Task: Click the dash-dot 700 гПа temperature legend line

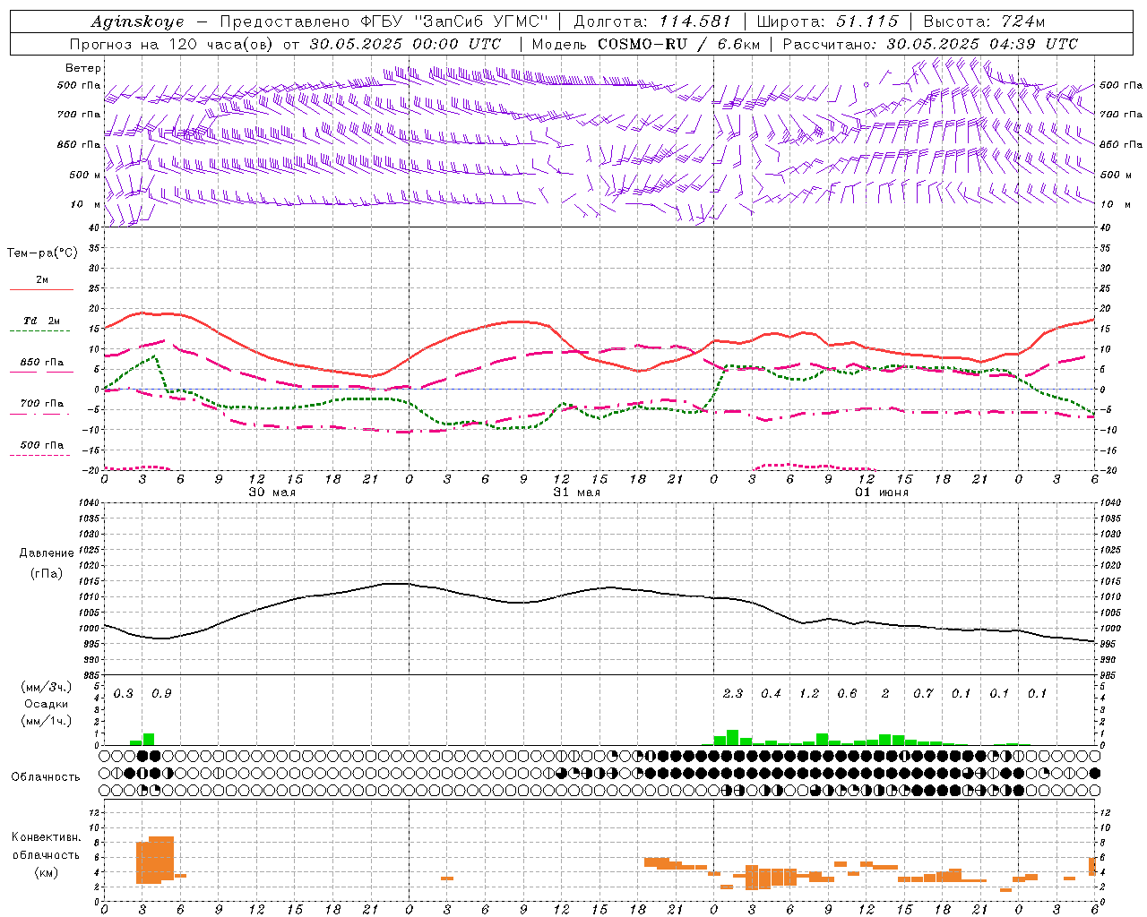Action: tap(41, 414)
